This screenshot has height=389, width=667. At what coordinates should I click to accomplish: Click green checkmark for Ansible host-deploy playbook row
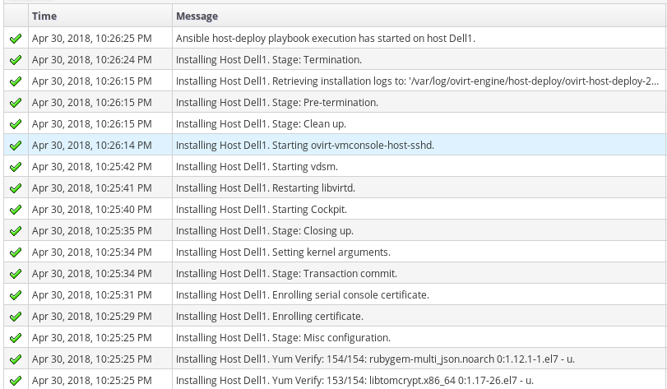pos(16,39)
